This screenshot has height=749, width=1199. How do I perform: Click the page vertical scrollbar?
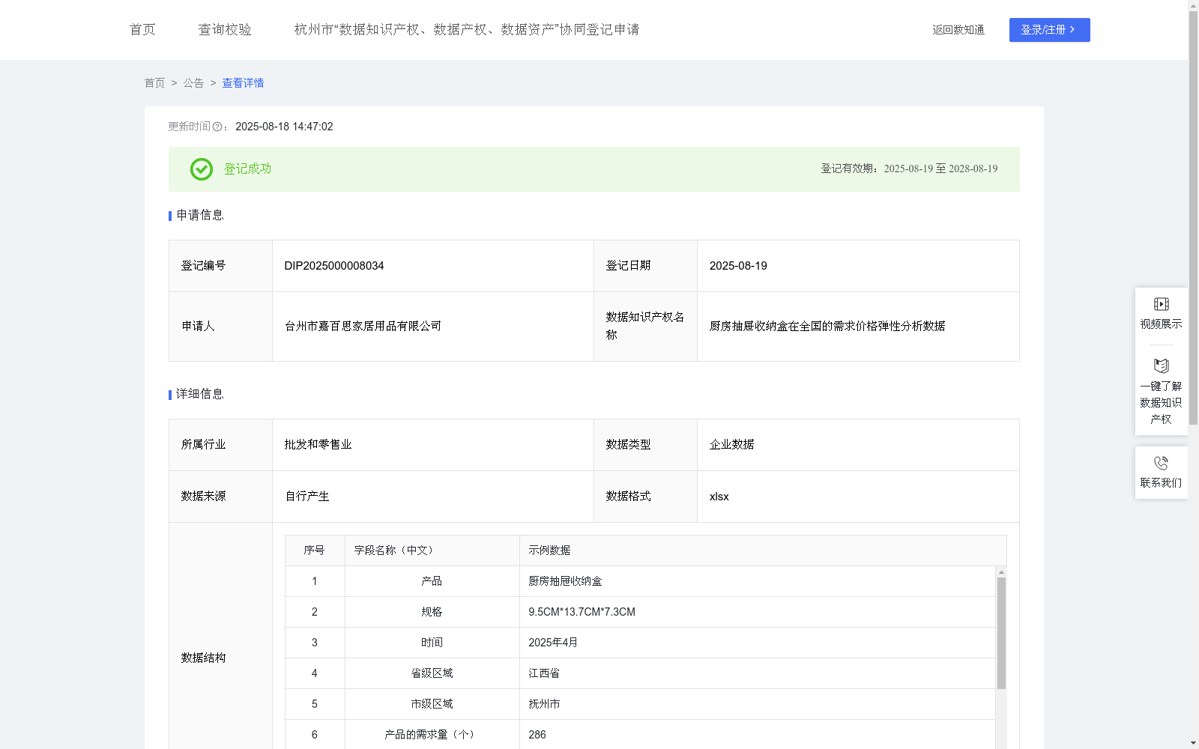tap(1193, 217)
